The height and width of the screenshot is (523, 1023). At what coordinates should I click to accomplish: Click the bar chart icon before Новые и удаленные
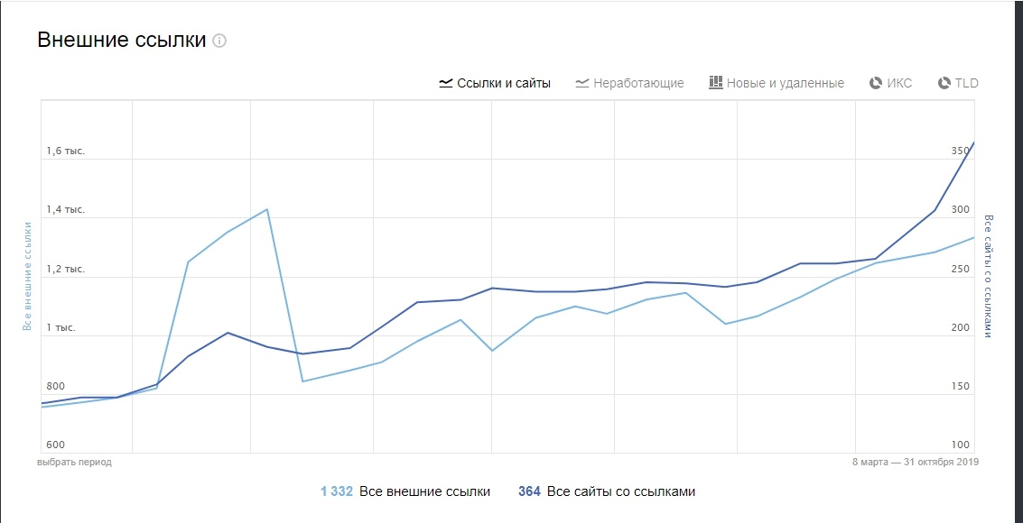click(716, 83)
